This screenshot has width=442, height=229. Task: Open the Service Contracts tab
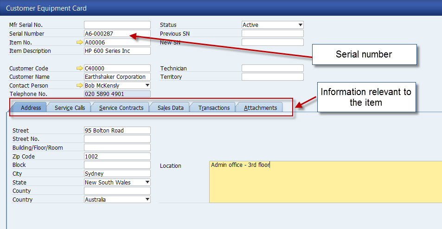(x=121, y=108)
